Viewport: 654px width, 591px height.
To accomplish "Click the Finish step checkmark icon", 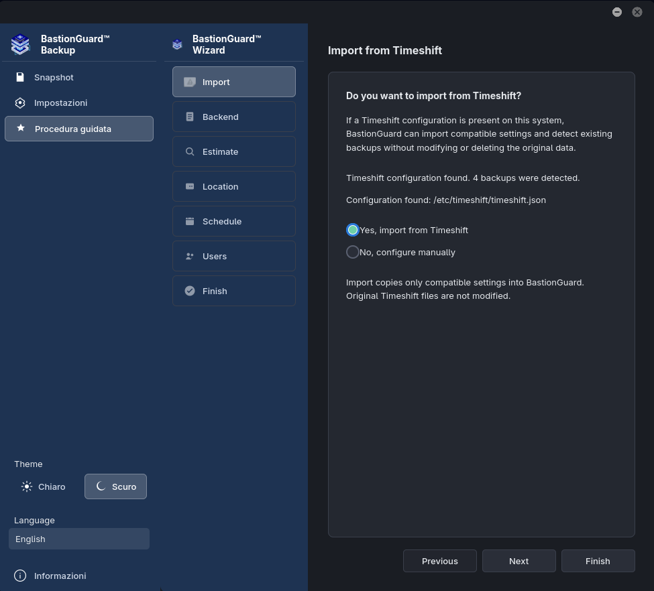I will [190, 291].
